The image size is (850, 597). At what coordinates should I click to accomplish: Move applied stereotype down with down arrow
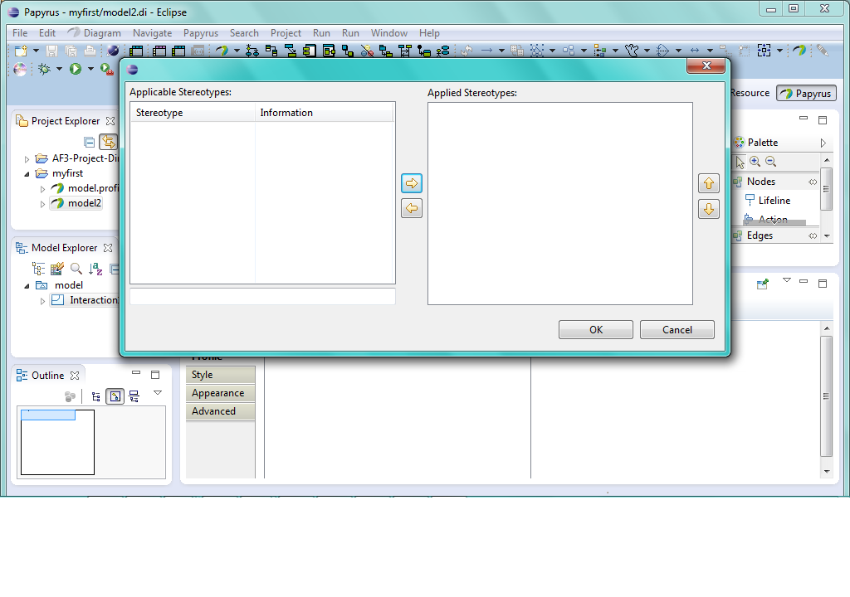(x=708, y=209)
